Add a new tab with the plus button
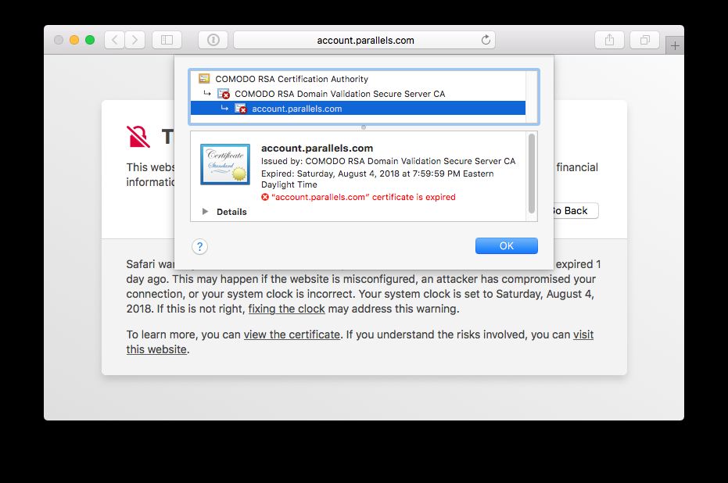The height and width of the screenshot is (483, 728). (x=675, y=45)
